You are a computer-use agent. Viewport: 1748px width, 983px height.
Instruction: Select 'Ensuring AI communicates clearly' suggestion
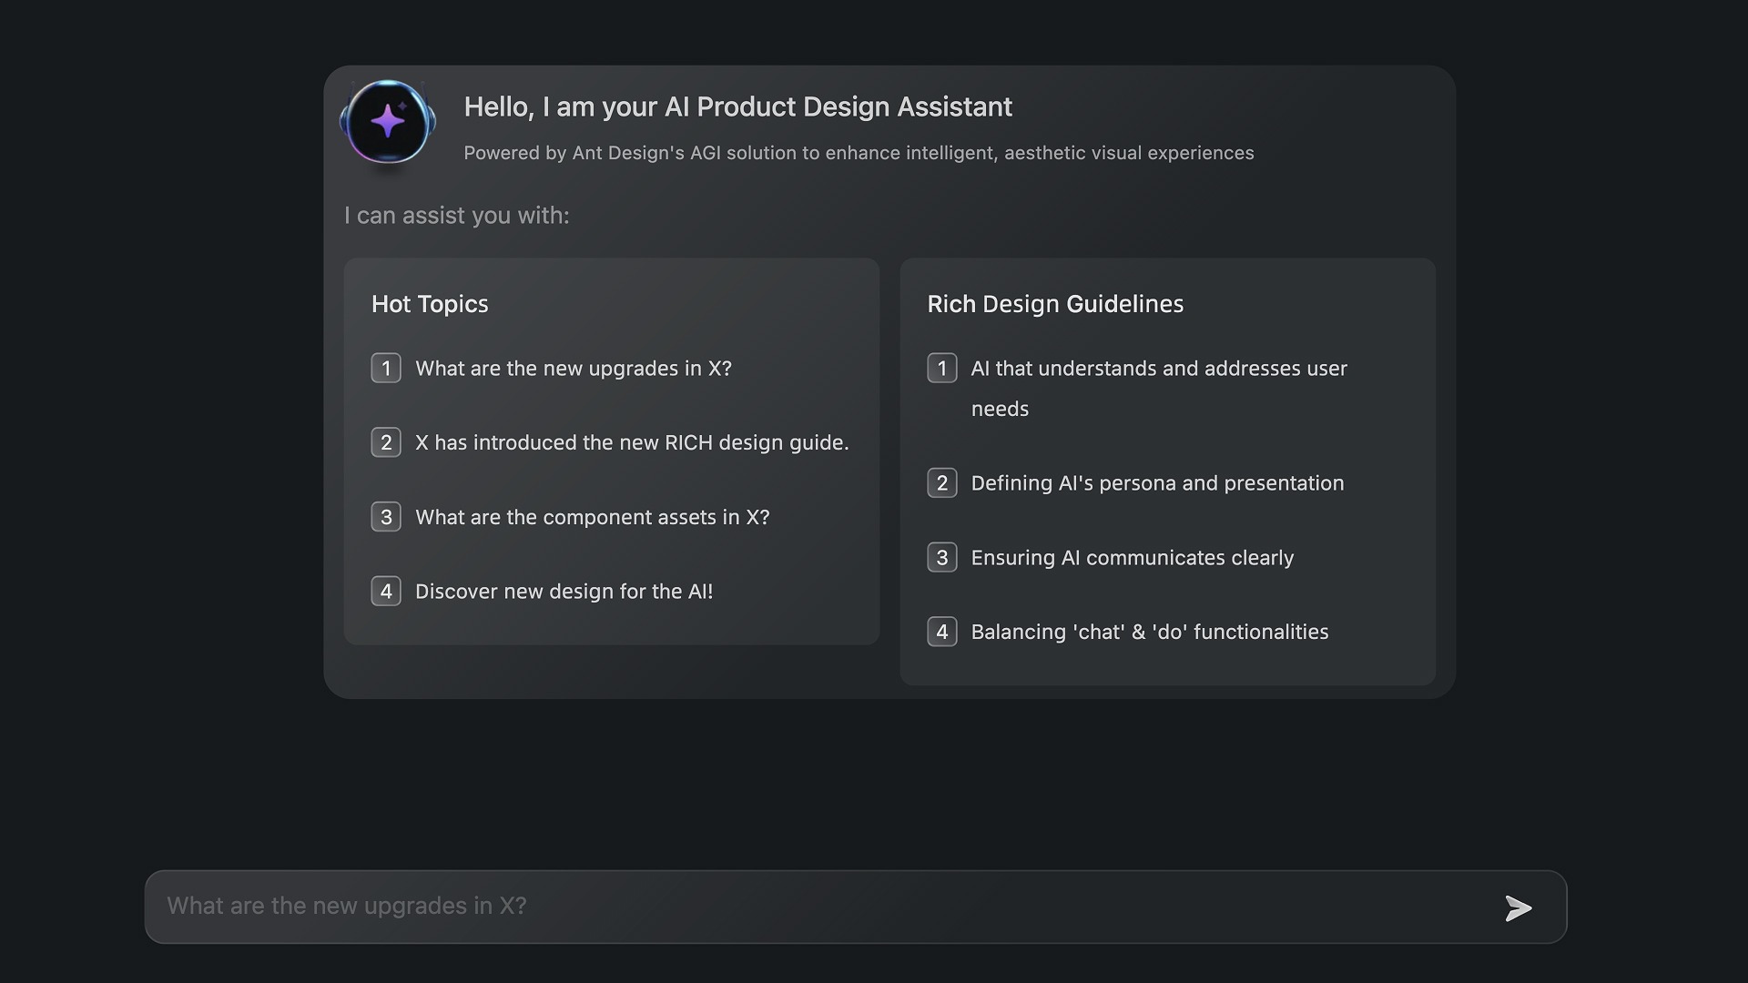[x=1133, y=557]
